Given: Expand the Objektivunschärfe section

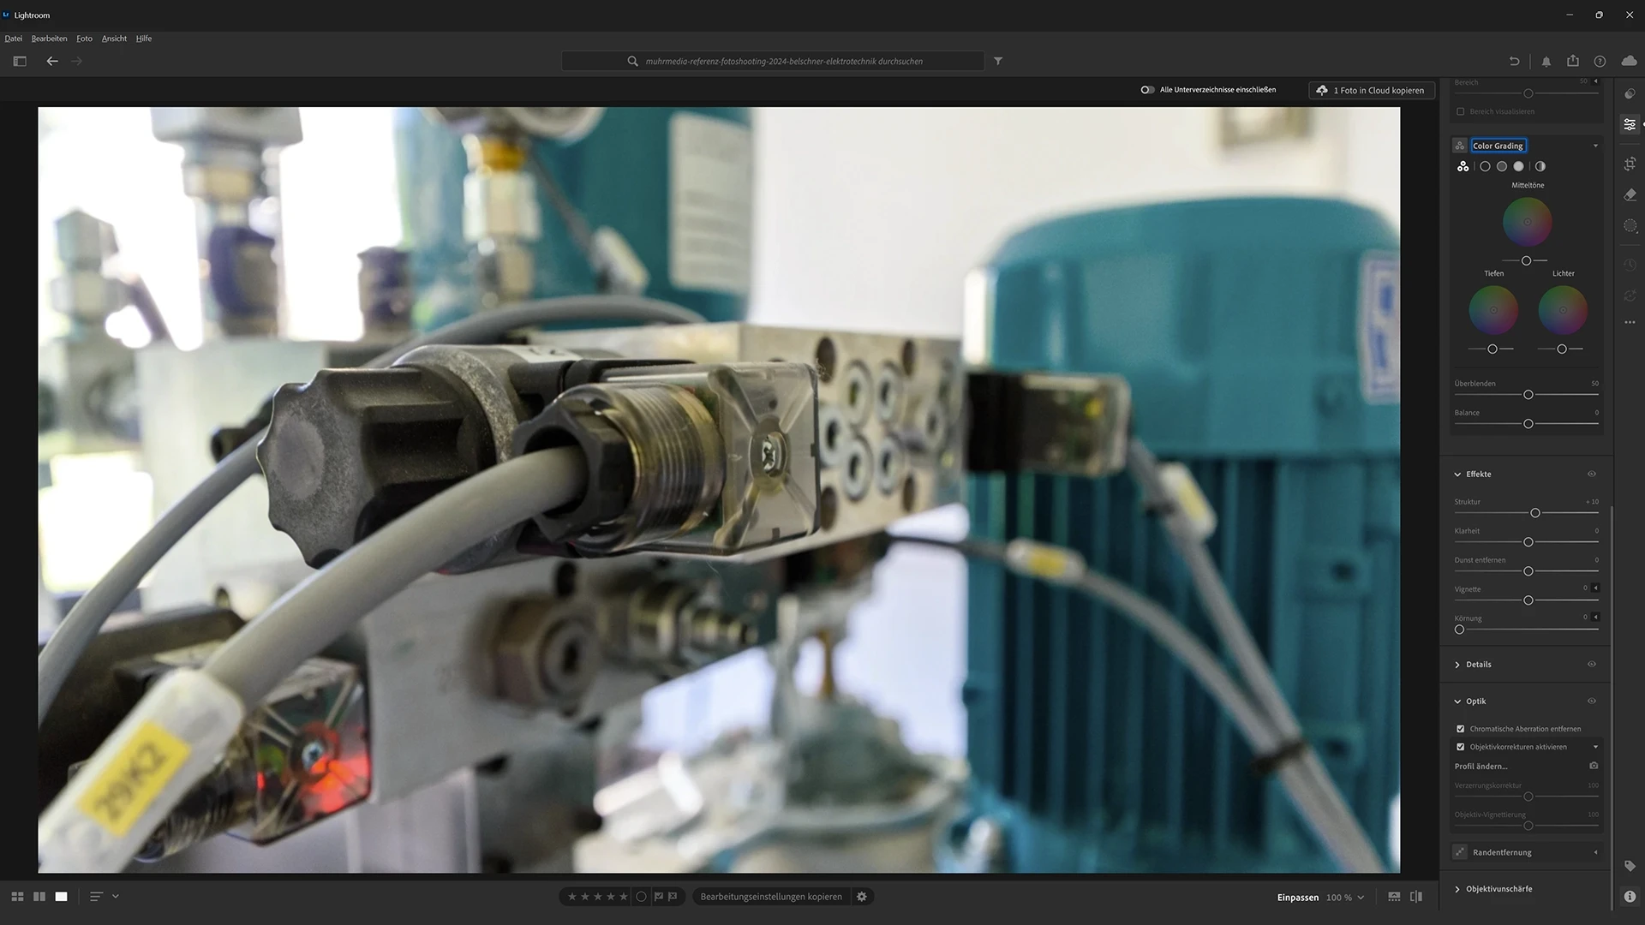Looking at the screenshot, I should coord(1498,889).
